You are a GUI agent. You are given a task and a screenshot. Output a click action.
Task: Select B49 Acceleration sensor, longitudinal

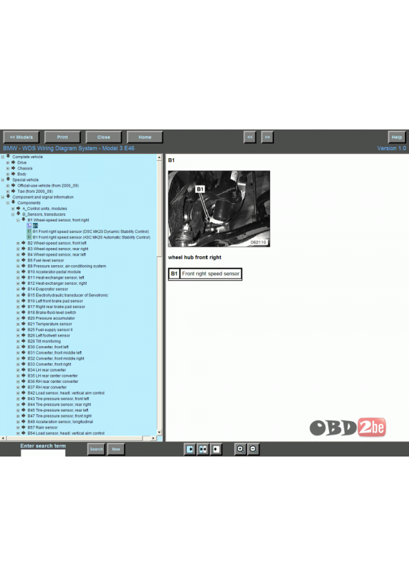(x=61, y=422)
